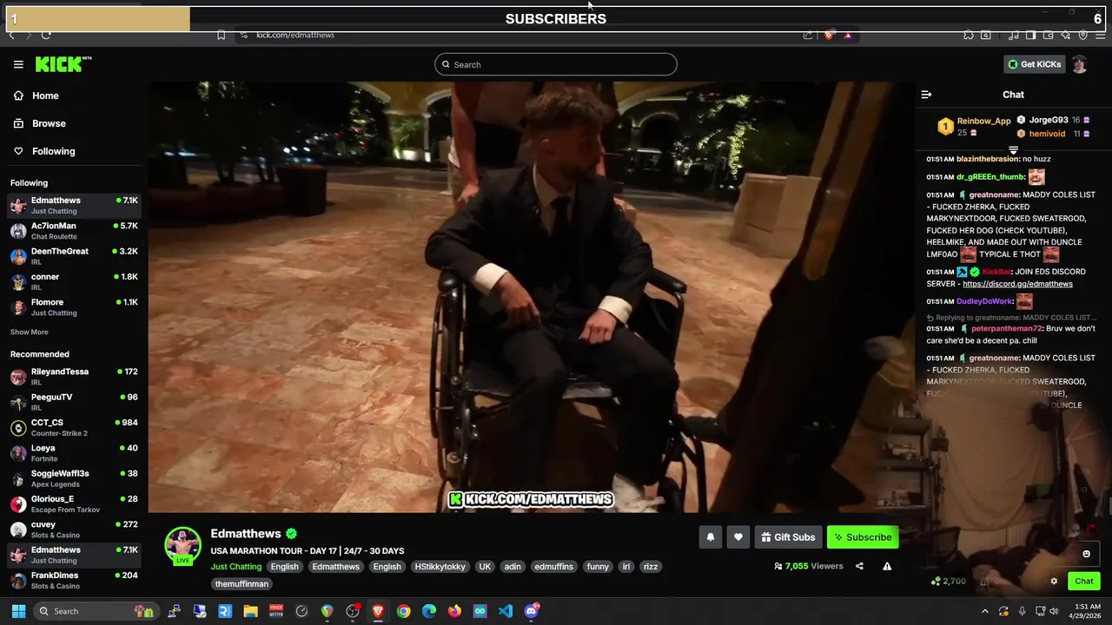The image size is (1112, 625).
Task: Click the Subscribe button
Action: [863, 537]
